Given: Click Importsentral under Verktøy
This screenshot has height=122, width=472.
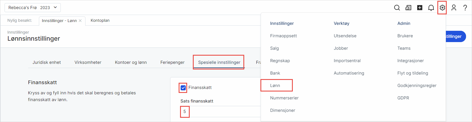Looking at the screenshot, I should 347,61.
